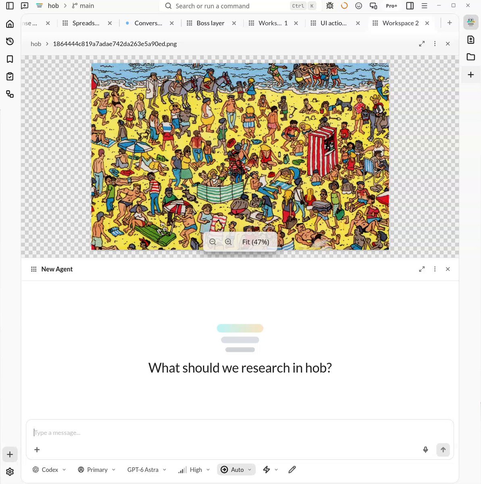
Task: Zoom out of the image preview
Action: (x=212, y=242)
